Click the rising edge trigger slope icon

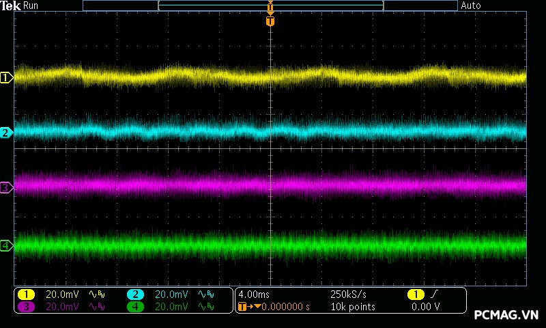pos(435,295)
